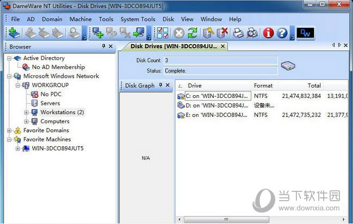Pin the Disk Graph pane with pushpin
The width and height of the screenshot is (353, 224).
coord(160,85)
